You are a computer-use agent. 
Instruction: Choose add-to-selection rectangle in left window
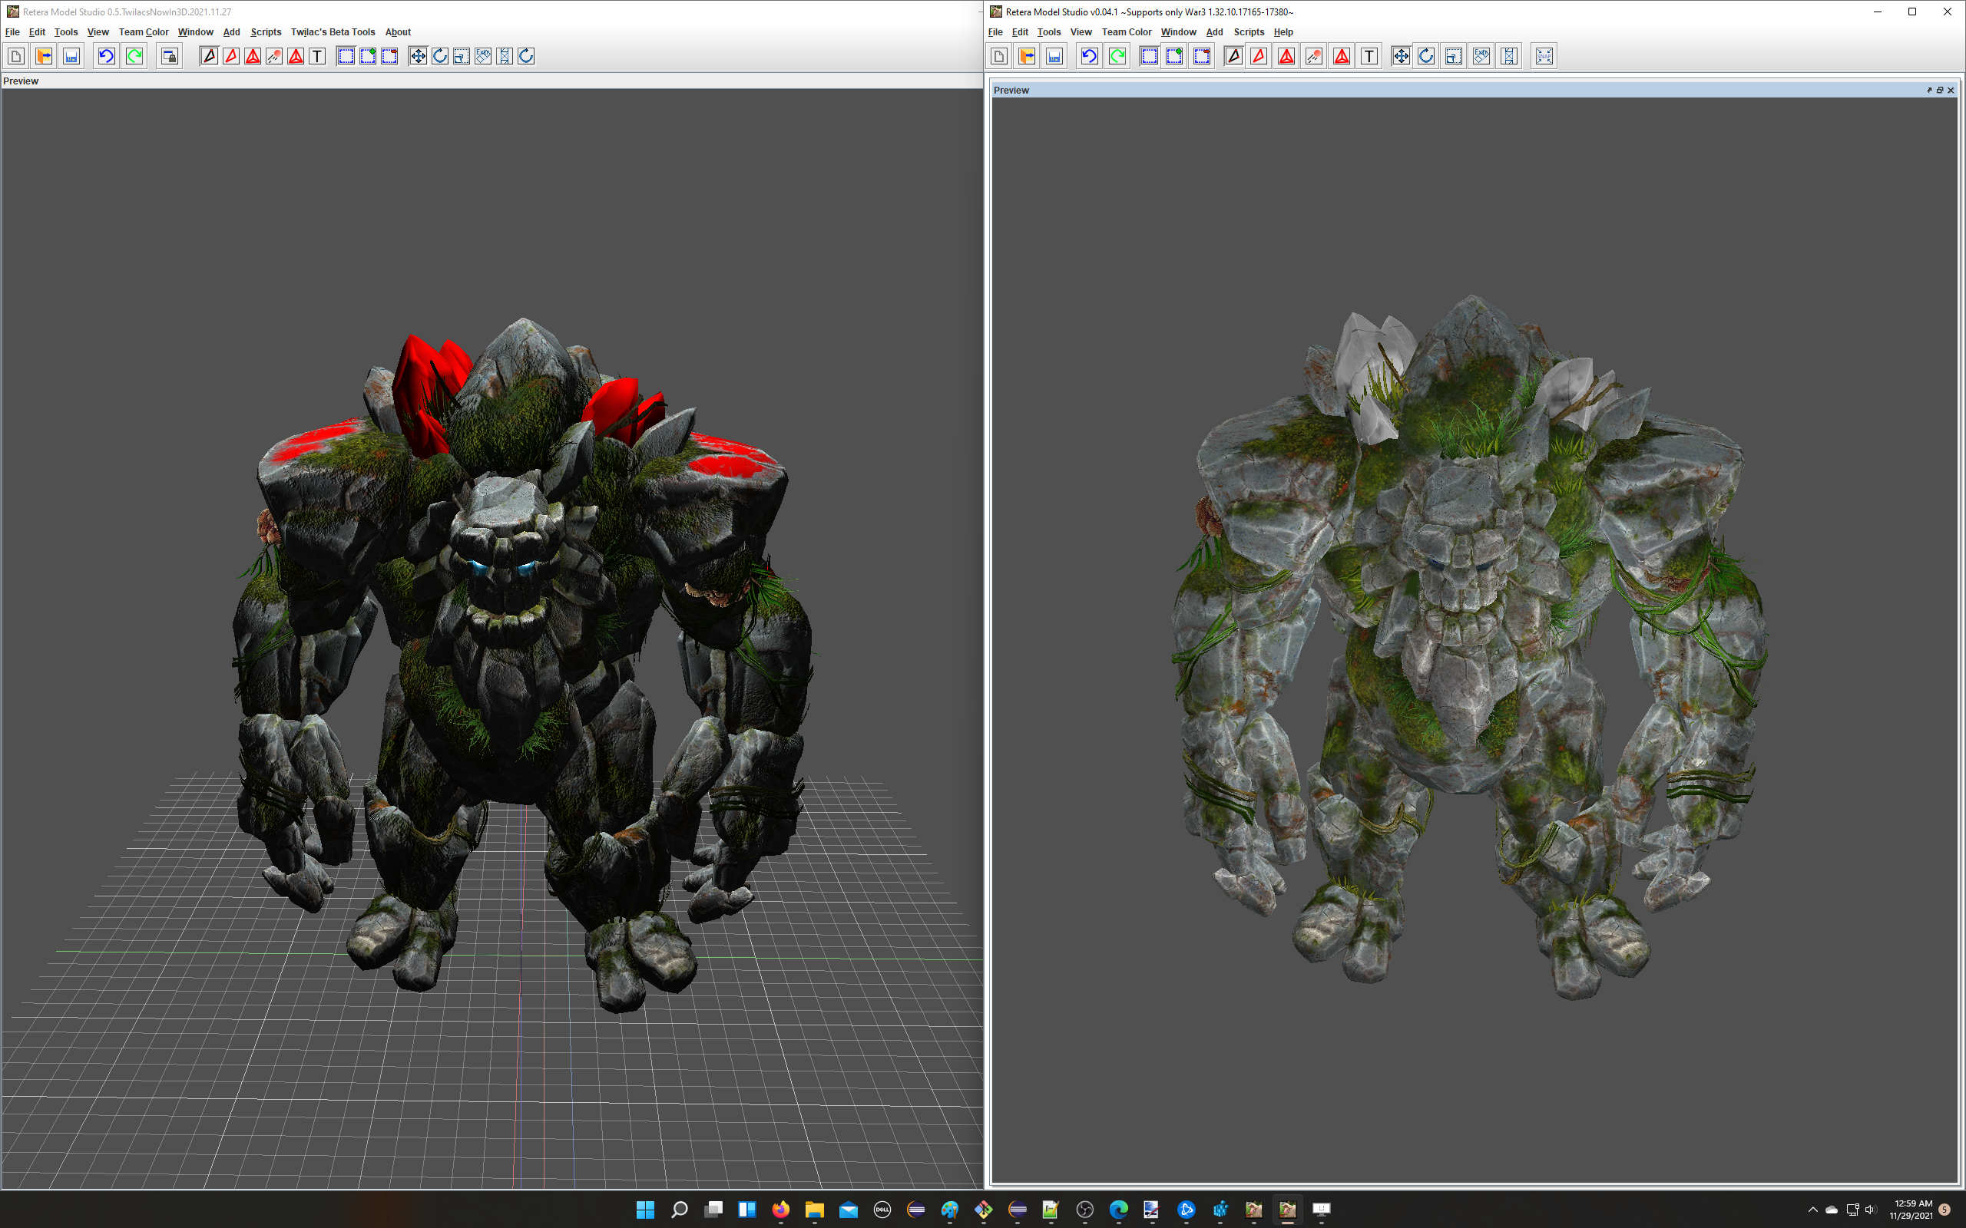point(368,56)
